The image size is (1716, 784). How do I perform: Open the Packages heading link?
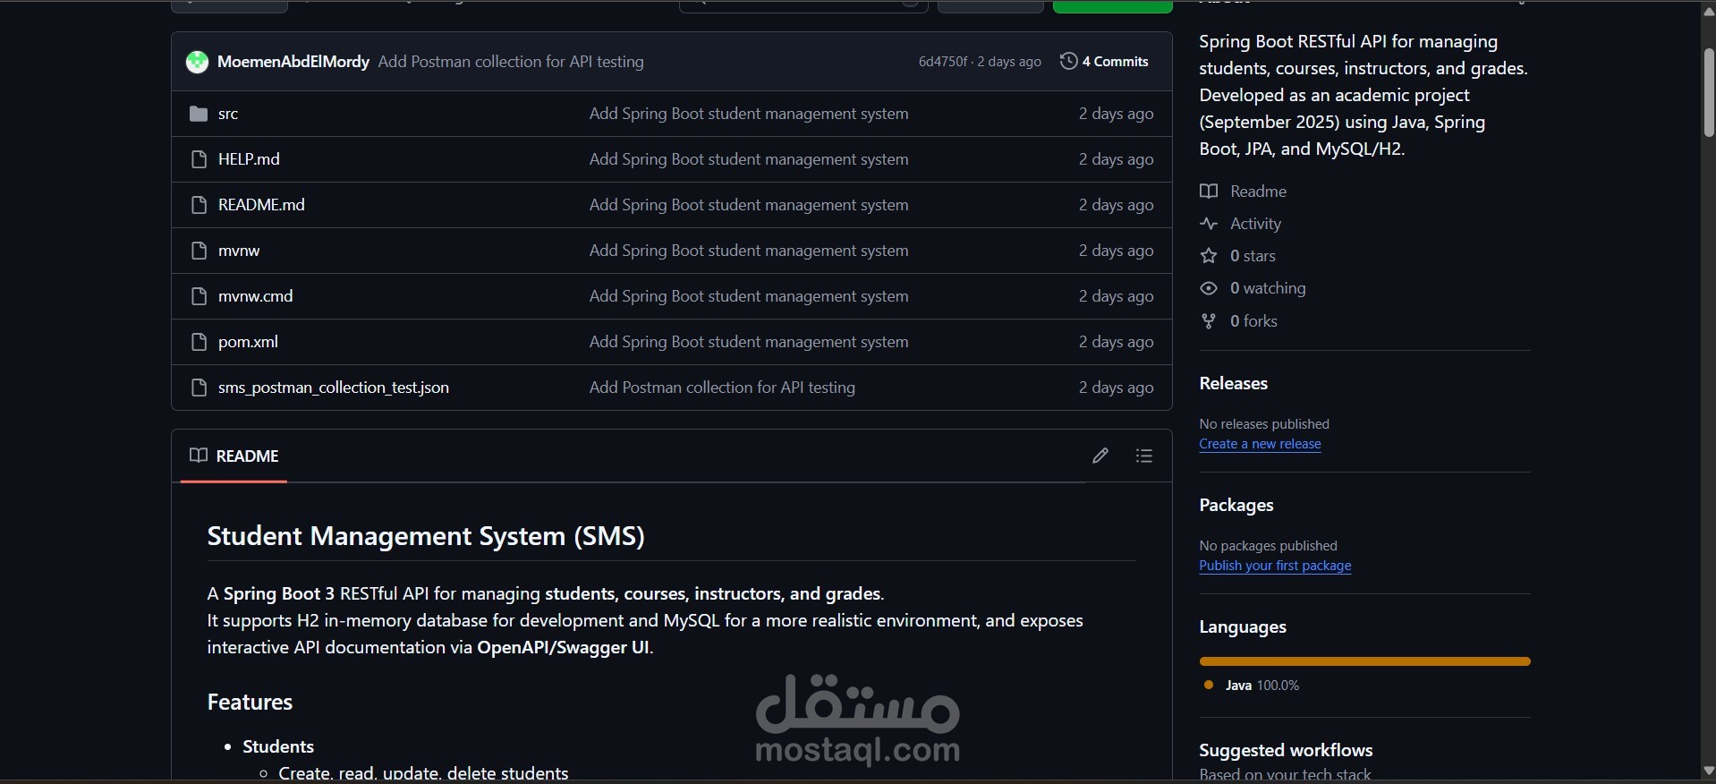click(x=1236, y=505)
